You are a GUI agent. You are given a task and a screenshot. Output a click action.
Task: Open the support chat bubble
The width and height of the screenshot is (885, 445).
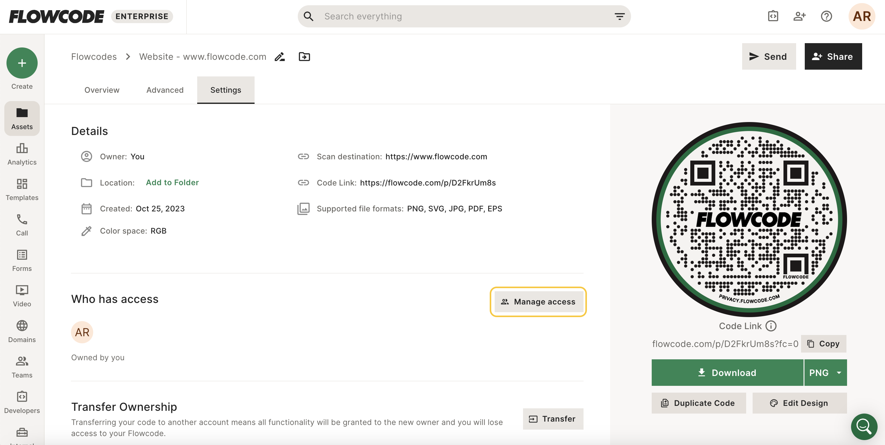pyautogui.click(x=864, y=427)
